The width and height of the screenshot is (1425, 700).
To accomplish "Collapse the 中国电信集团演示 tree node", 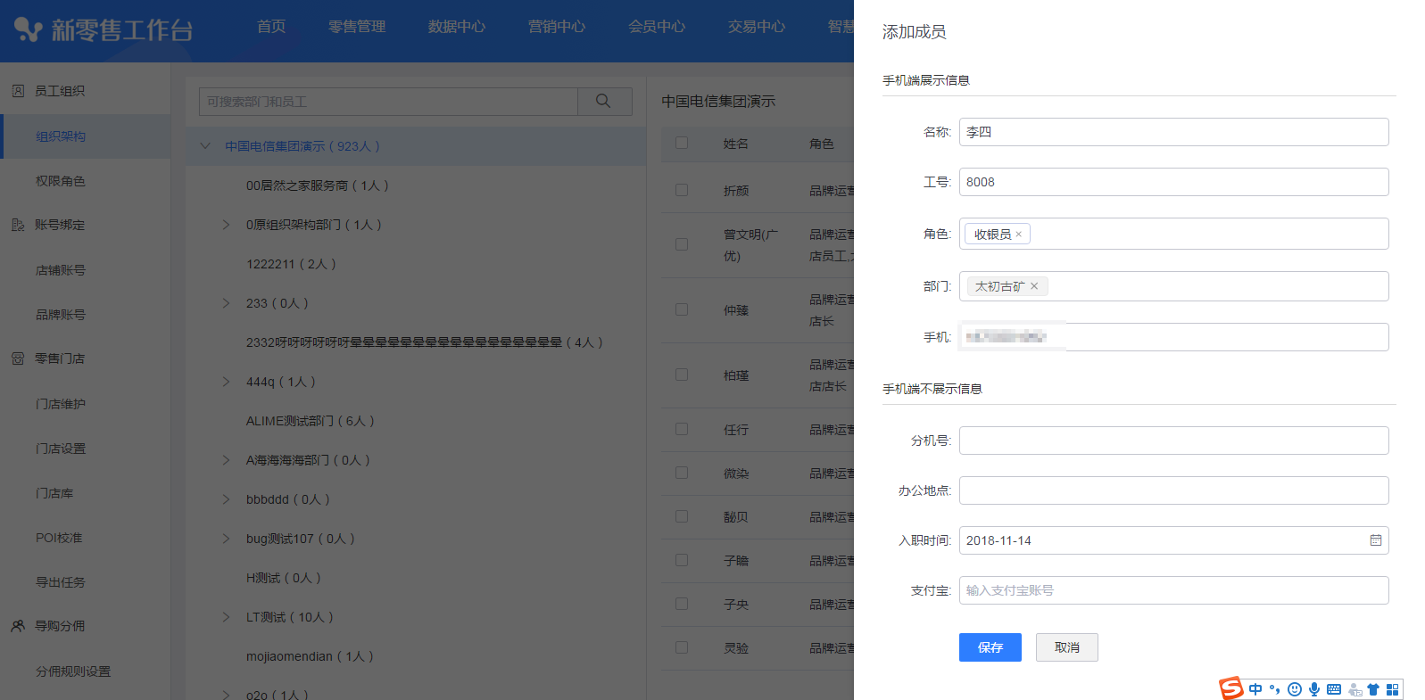I will (205, 146).
